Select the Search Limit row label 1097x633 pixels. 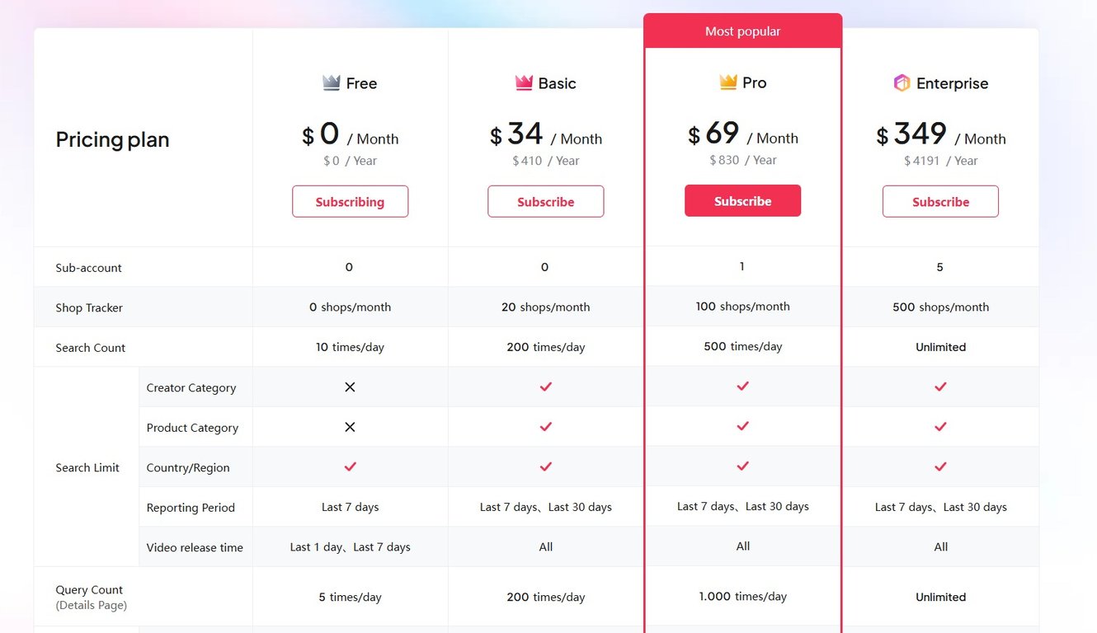click(x=87, y=467)
